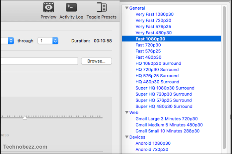The image size is (232, 154).
Task: Pick HQ 720p30 Surround preset
Action: pos(157,69)
